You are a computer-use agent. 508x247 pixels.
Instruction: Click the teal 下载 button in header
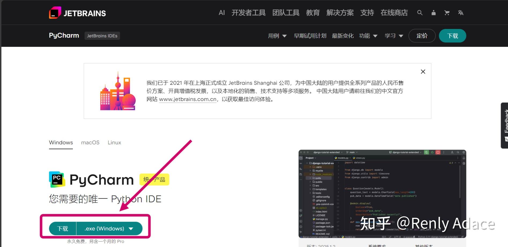click(452, 36)
